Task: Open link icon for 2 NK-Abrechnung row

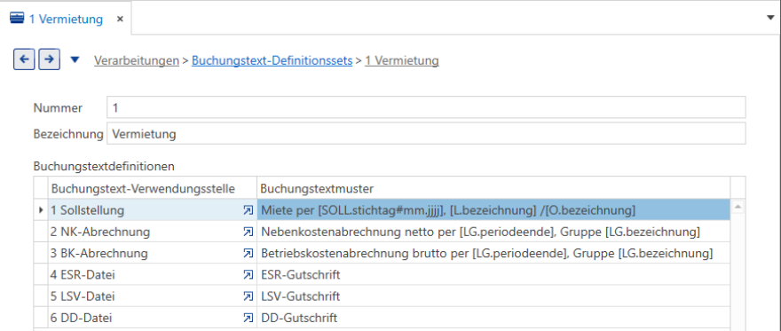Action: (x=247, y=232)
